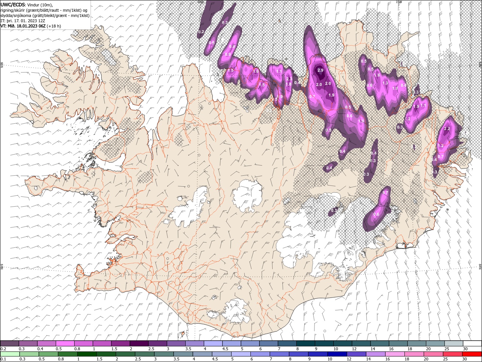Click the '0.1' label in the lower legend row
Image resolution: width=482 pixels, height=362 pixels.
3,359
